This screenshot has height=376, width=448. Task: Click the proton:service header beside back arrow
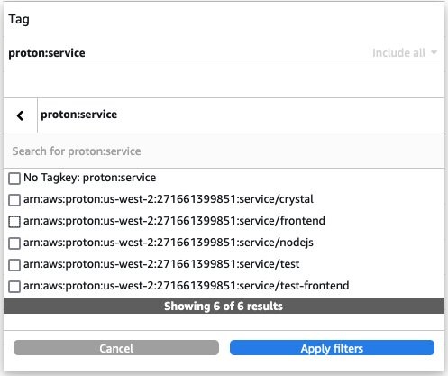click(x=78, y=115)
